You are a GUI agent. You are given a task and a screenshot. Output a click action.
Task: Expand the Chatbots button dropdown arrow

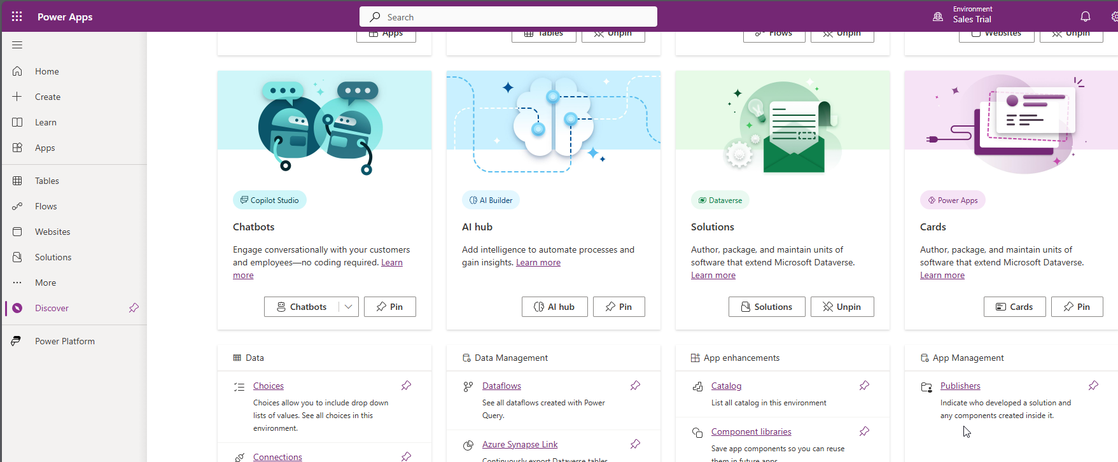[349, 307]
